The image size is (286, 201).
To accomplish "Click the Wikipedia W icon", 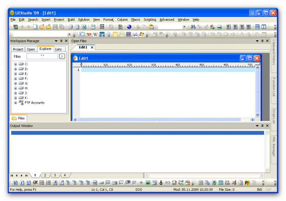I will (x=95, y=34).
